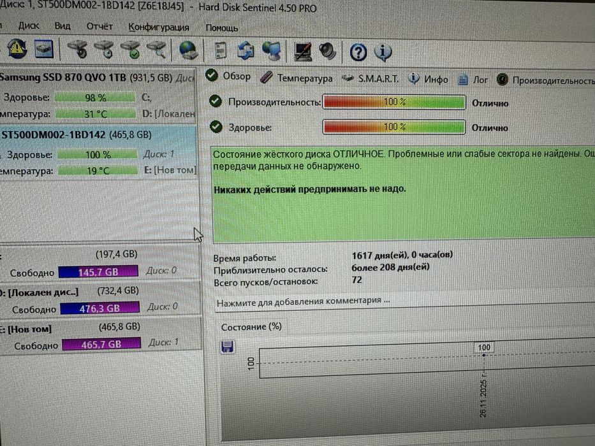
Task: Click the Никаких действий предпринимать не надо text
Action: [x=310, y=189]
